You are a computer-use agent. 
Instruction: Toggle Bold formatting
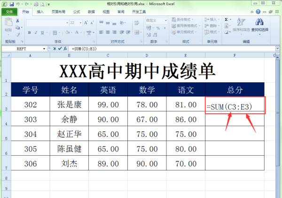click(29, 32)
